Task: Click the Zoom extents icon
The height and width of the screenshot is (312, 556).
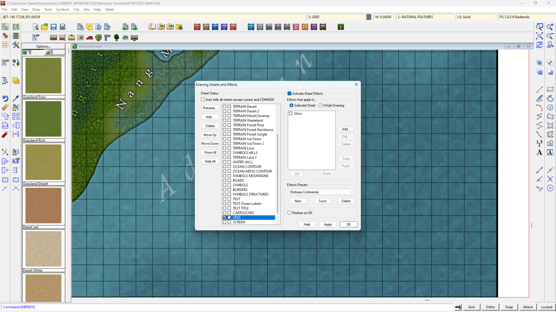Action: [x=540, y=36]
